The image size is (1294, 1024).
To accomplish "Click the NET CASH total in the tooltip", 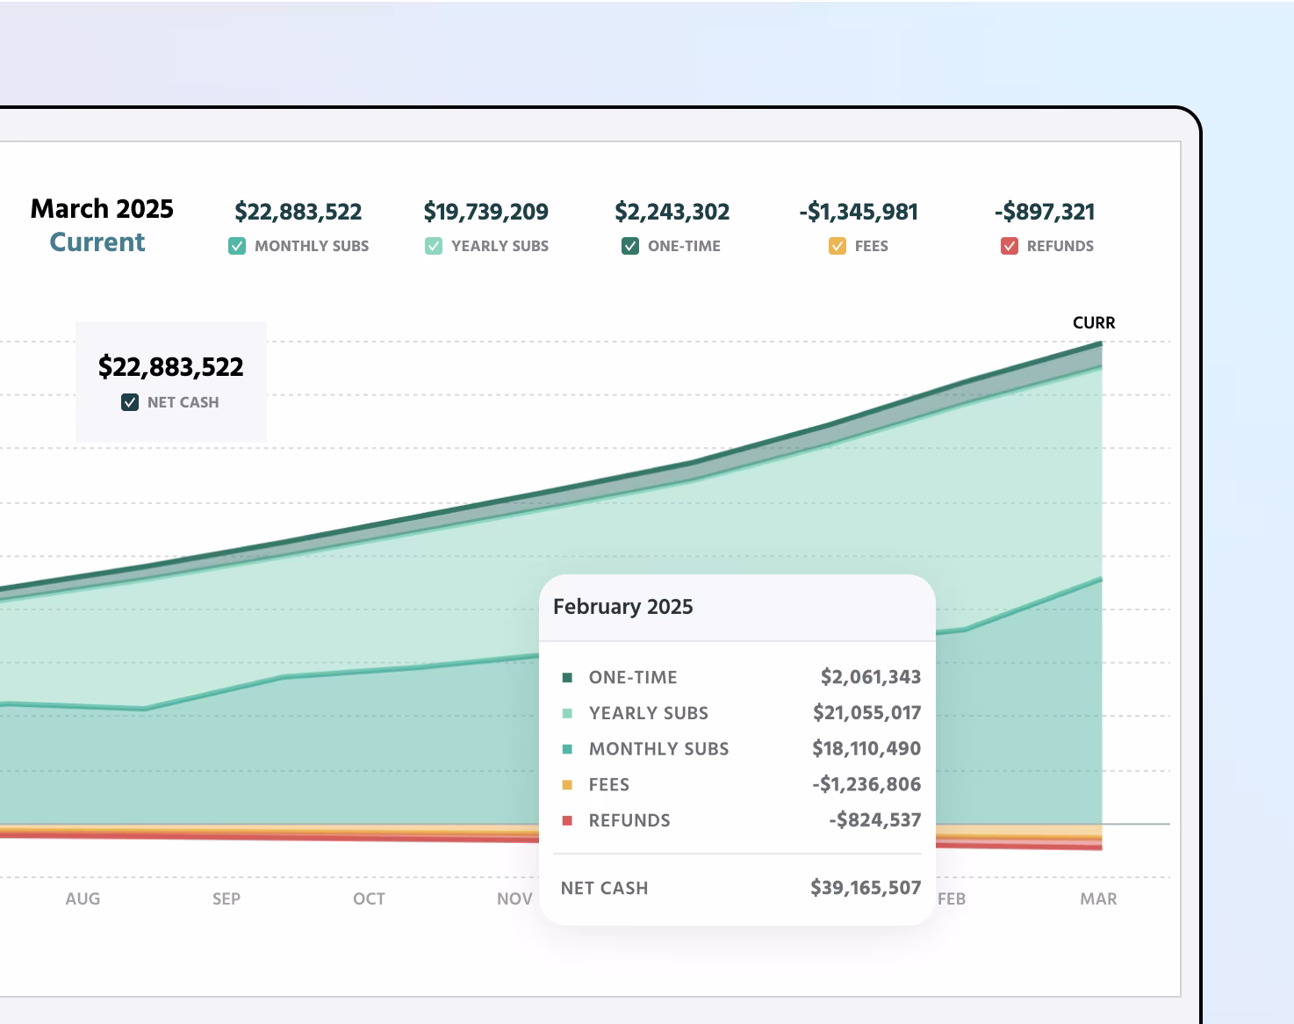I will (866, 888).
